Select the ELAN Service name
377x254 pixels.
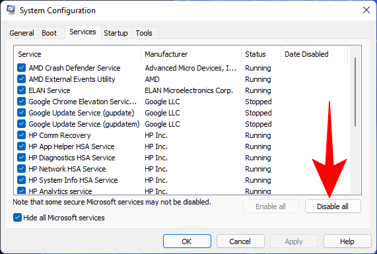coord(50,90)
